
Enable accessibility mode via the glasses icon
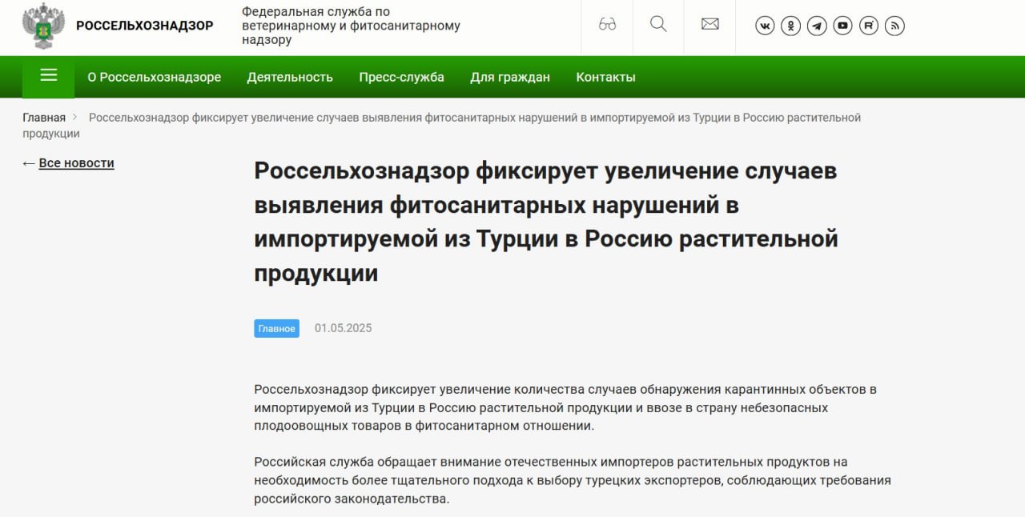(x=607, y=24)
